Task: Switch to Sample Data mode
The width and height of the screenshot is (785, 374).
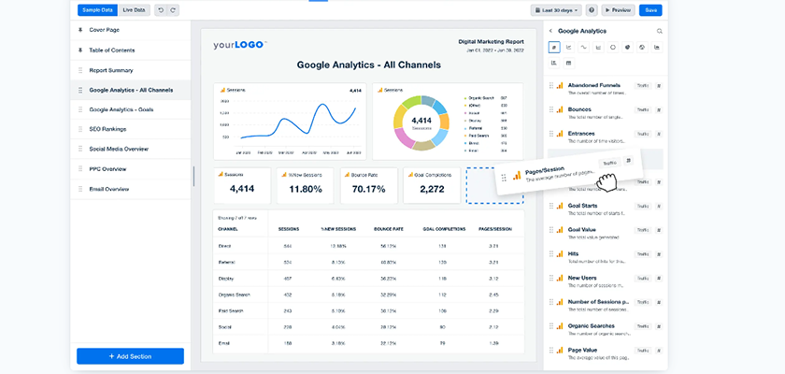Action: [x=97, y=10]
